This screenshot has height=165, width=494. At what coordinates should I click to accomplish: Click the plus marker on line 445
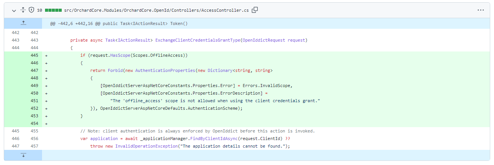click(x=46, y=55)
